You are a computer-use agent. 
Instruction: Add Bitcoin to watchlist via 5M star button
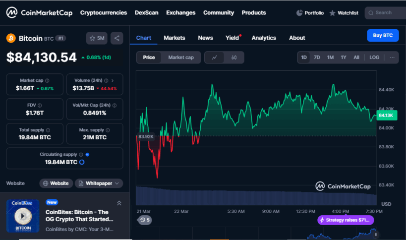pyautogui.click(x=97, y=38)
